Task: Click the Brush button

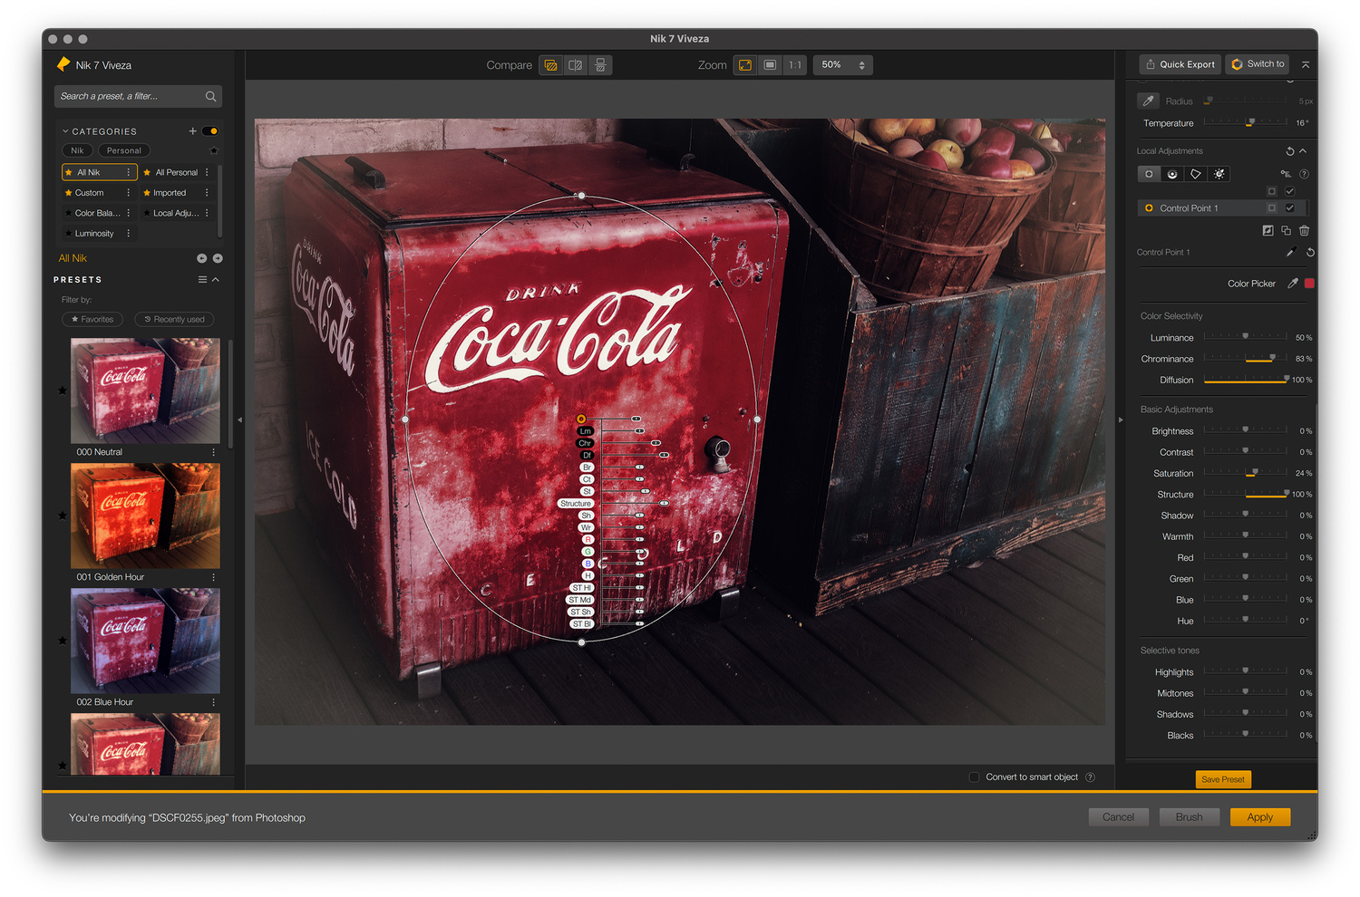Action: (x=1190, y=817)
